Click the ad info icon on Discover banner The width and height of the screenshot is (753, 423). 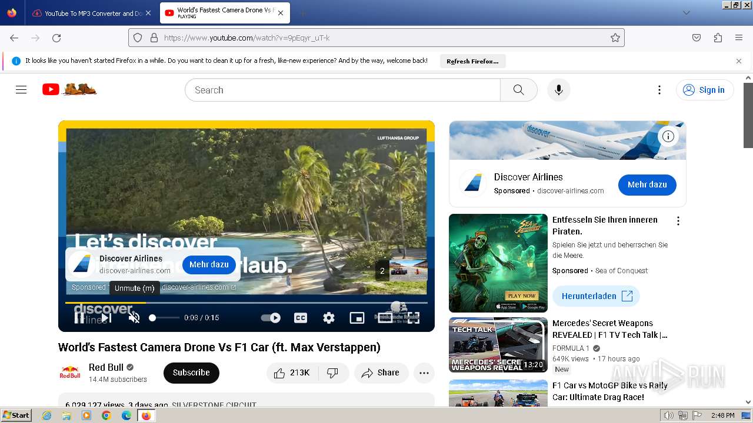[668, 136]
